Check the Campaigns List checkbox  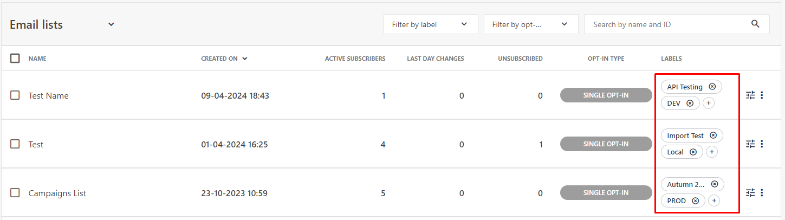[15, 193]
